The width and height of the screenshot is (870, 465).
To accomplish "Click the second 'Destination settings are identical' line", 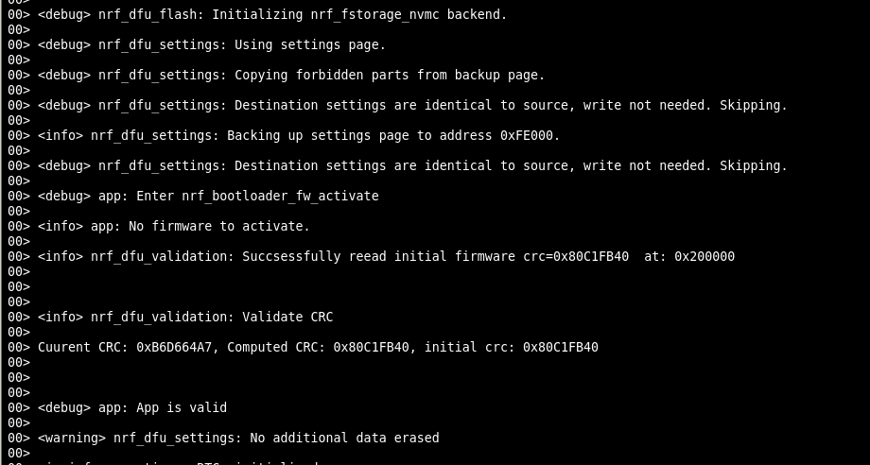I will tap(398, 165).
